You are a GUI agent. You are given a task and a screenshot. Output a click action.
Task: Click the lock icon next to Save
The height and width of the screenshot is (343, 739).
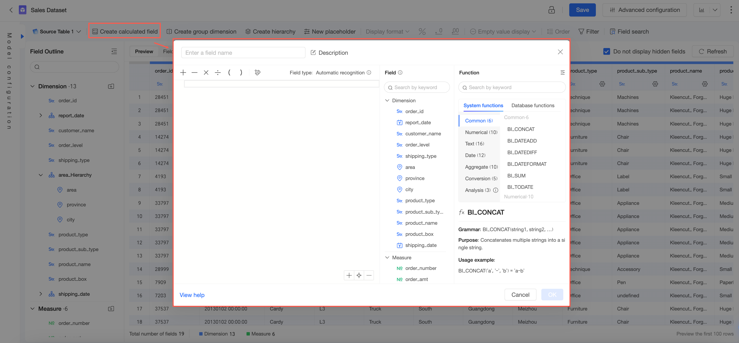pos(551,10)
